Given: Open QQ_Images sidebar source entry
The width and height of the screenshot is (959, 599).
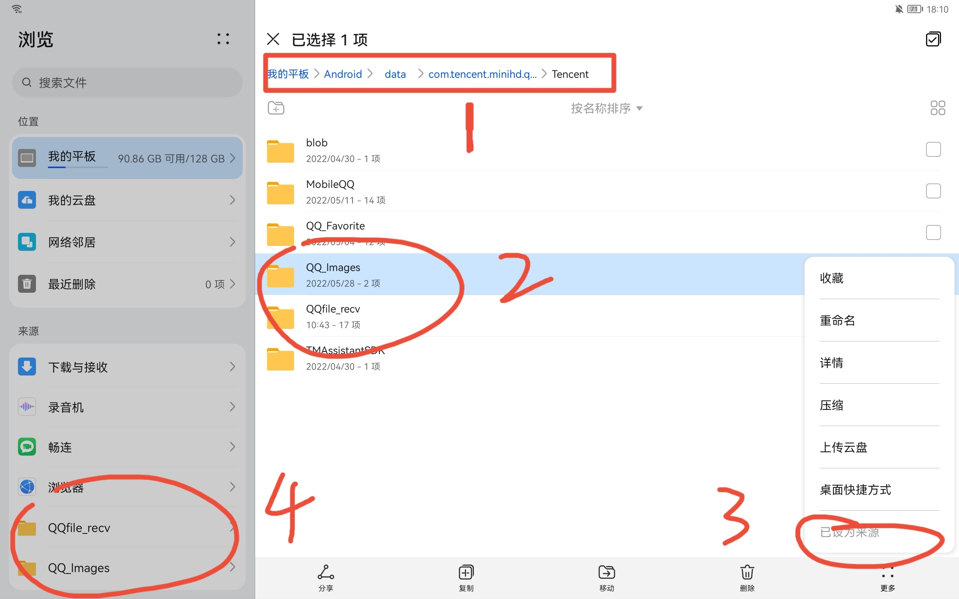Looking at the screenshot, I should 127,568.
